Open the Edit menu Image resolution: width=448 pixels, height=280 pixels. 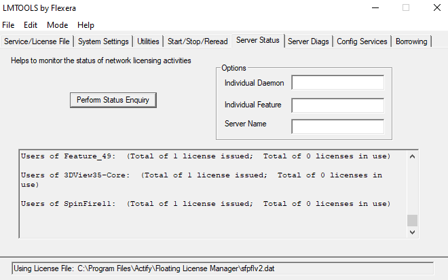point(31,24)
